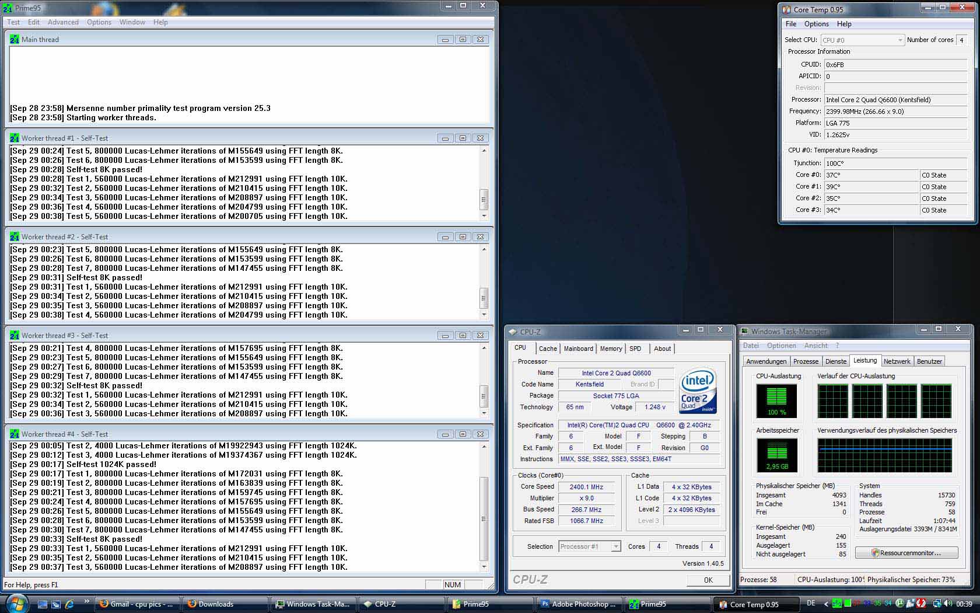Click the Core Temp tray reading 39

coord(867,604)
